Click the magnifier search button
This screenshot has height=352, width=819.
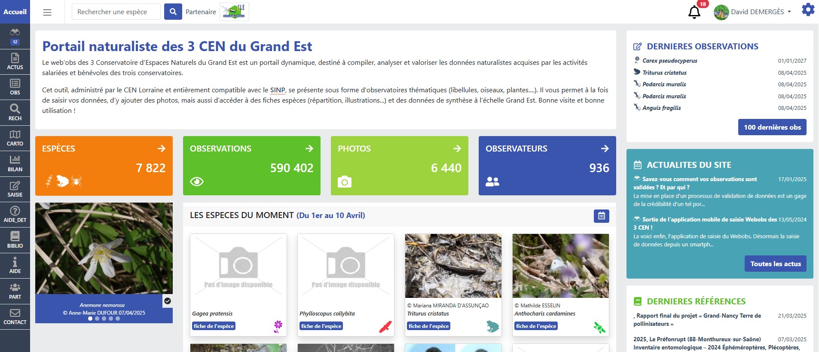173,12
